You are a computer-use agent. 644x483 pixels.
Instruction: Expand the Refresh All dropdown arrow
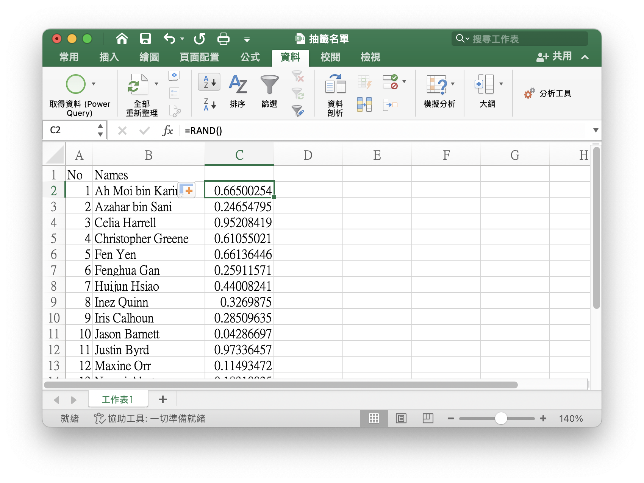tap(156, 84)
